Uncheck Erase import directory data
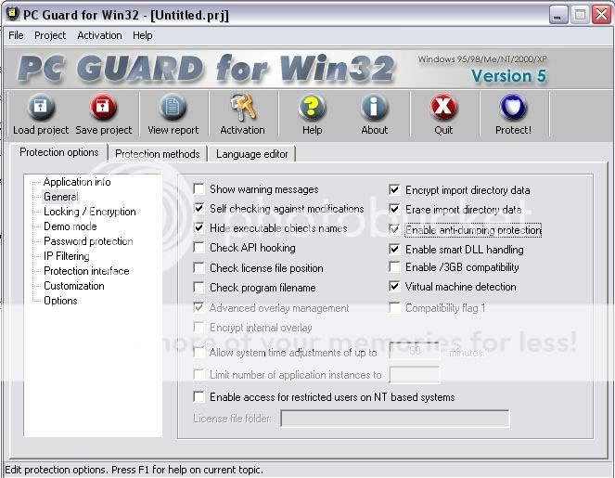The image size is (615, 478). tap(394, 209)
